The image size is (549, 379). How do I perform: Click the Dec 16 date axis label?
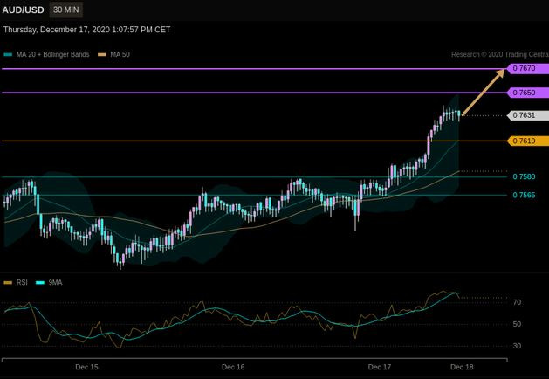pyautogui.click(x=233, y=367)
